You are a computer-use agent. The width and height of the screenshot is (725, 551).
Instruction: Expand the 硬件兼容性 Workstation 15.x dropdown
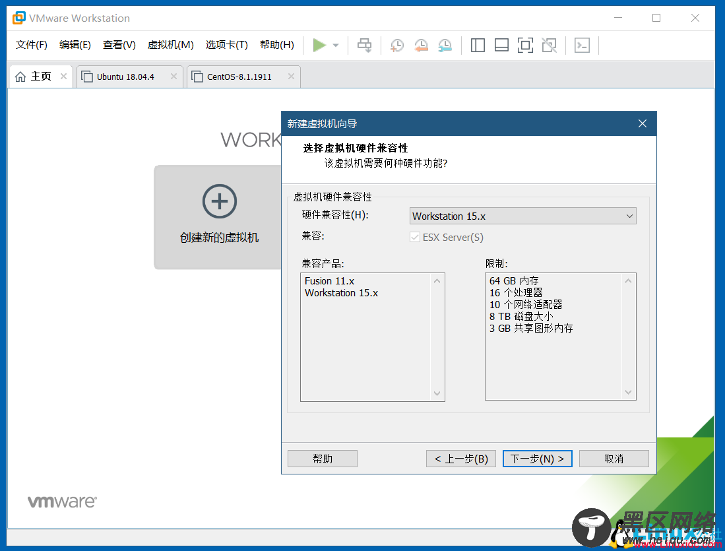click(x=523, y=216)
